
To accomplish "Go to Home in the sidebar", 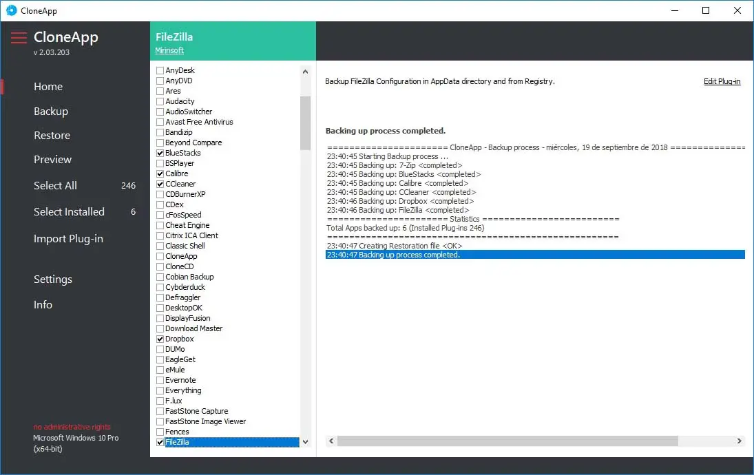I will (x=48, y=87).
